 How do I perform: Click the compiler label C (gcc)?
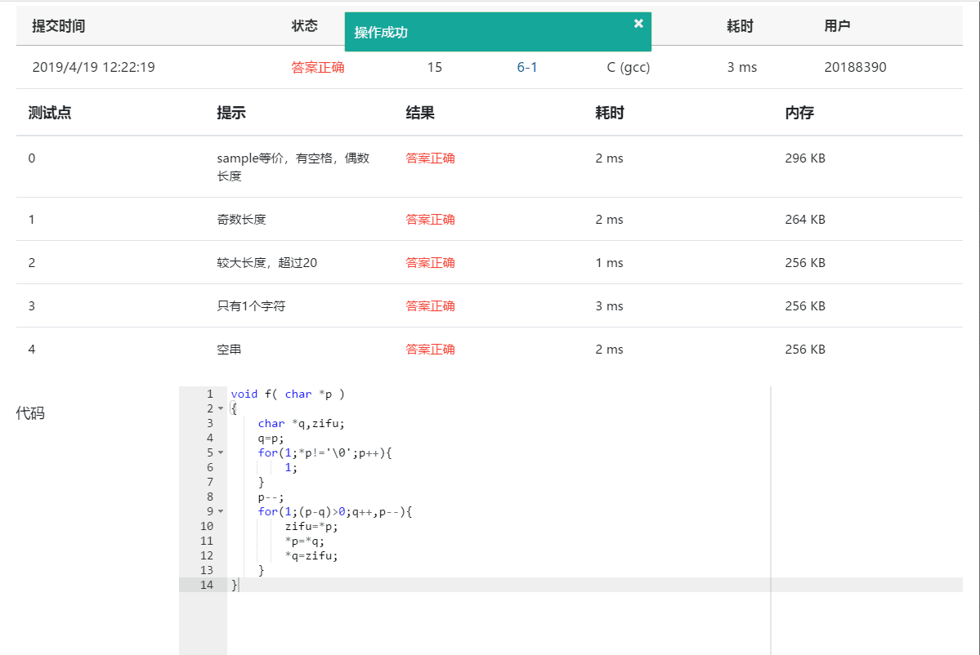tap(628, 68)
